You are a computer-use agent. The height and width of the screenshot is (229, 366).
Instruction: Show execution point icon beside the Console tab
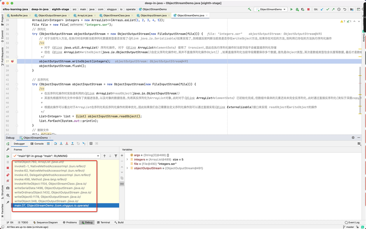pos(48,144)
